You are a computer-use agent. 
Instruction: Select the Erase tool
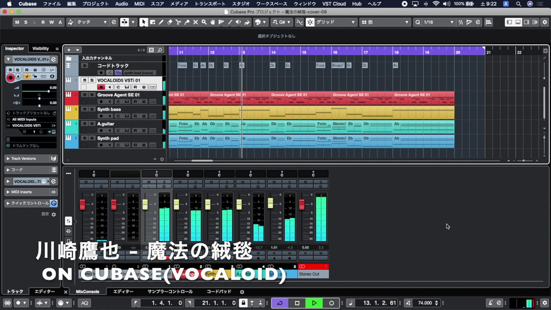pyautogui.click(x=170, y=22)
